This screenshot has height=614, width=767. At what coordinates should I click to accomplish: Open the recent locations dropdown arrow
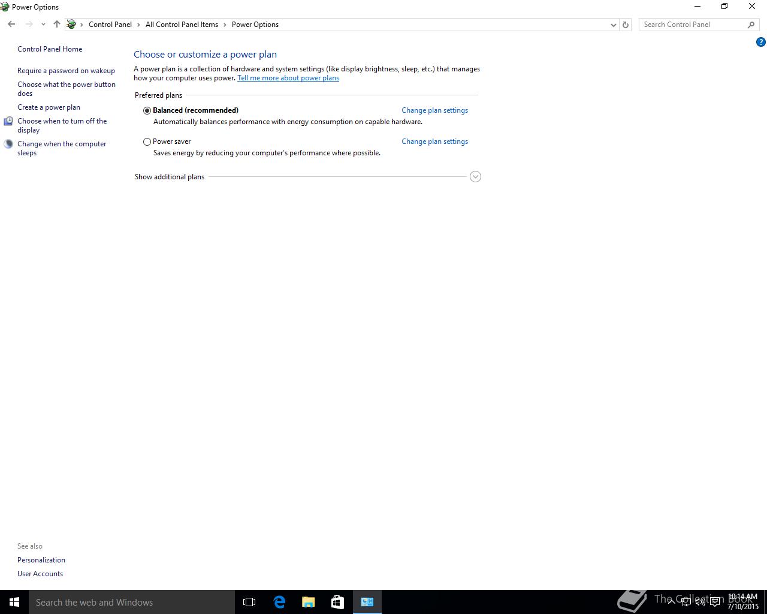tap(43, 25)
